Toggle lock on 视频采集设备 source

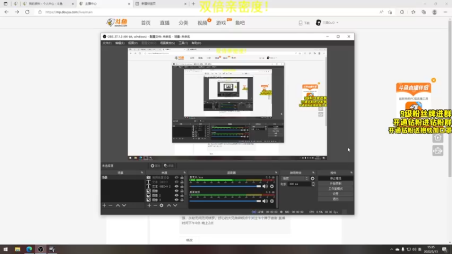pyautogui.click(x=182, y=178)
